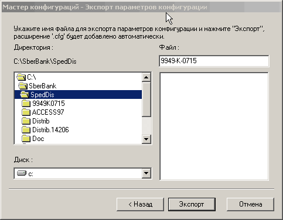Click the Файл name input field
The image size is (283, 220).
coord(214,61)
